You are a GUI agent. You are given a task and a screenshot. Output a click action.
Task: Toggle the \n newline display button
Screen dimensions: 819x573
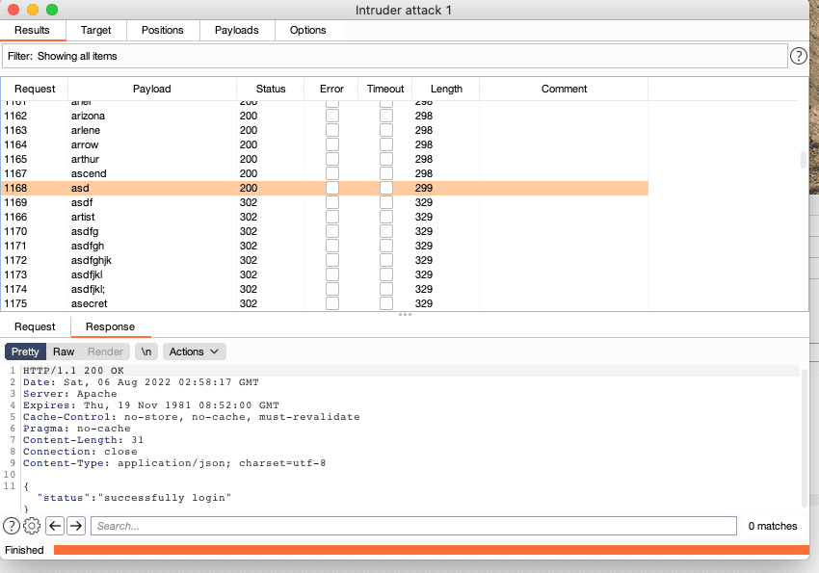(x=146, y=352)
